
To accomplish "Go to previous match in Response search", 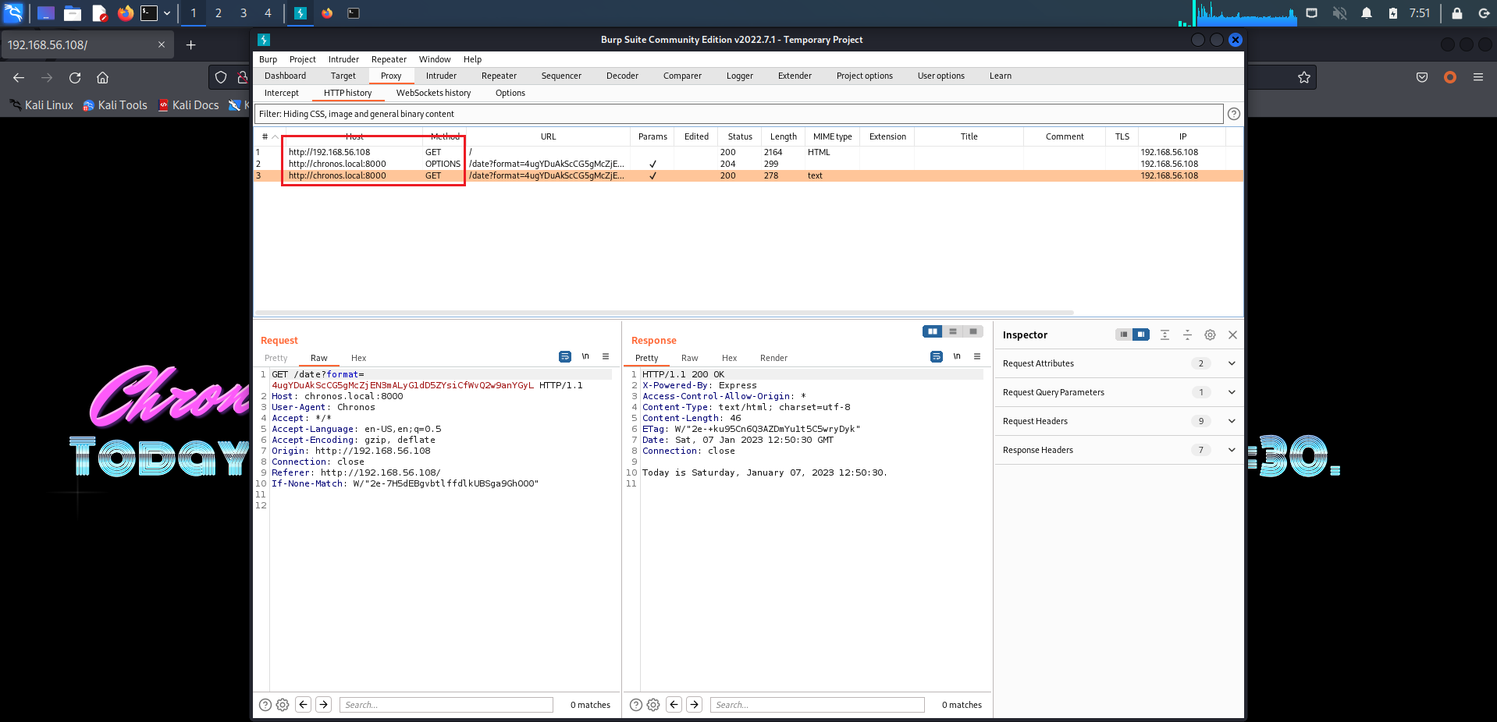I will (x=674, y=705).
